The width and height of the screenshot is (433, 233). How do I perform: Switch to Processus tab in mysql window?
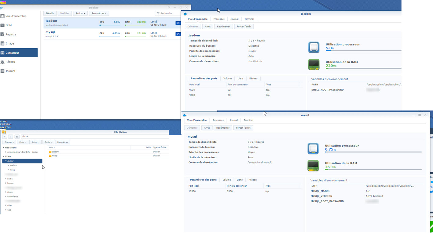pos(218,120)
